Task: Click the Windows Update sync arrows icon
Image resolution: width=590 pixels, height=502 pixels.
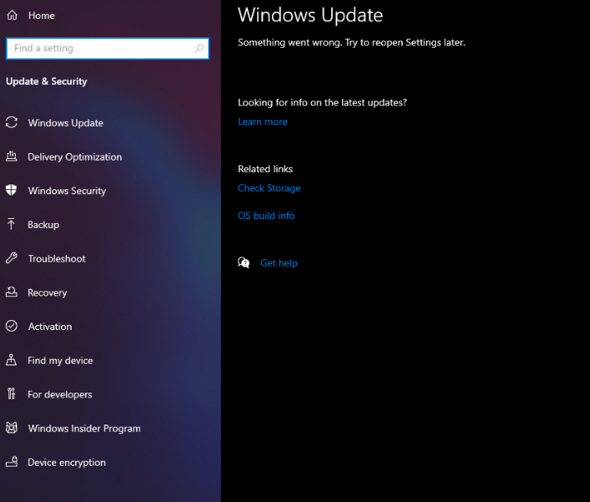Action: click(12, 122)
